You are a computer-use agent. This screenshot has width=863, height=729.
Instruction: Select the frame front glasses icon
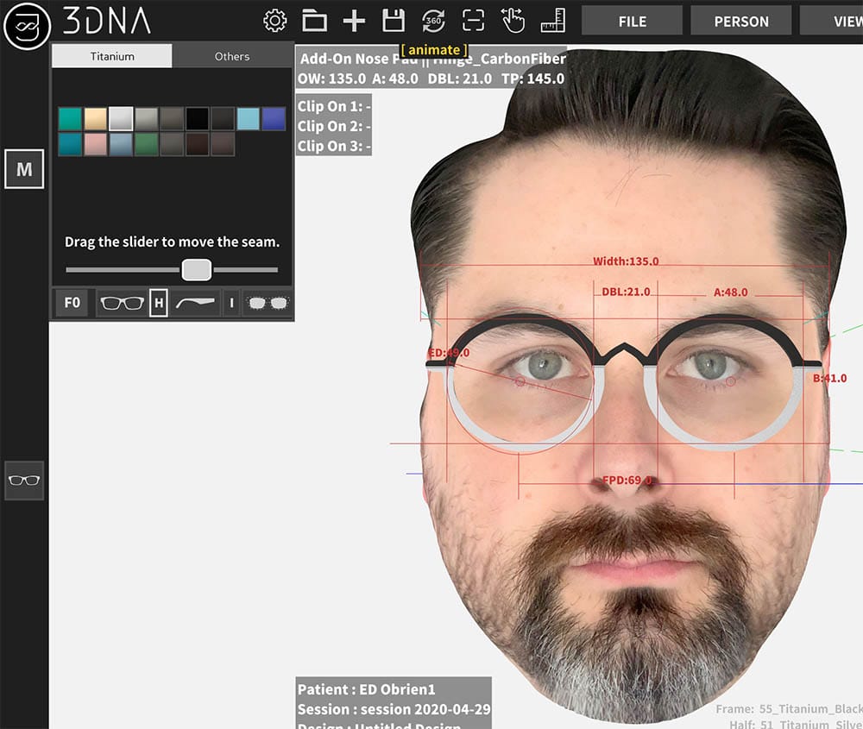tap(122, 304)
